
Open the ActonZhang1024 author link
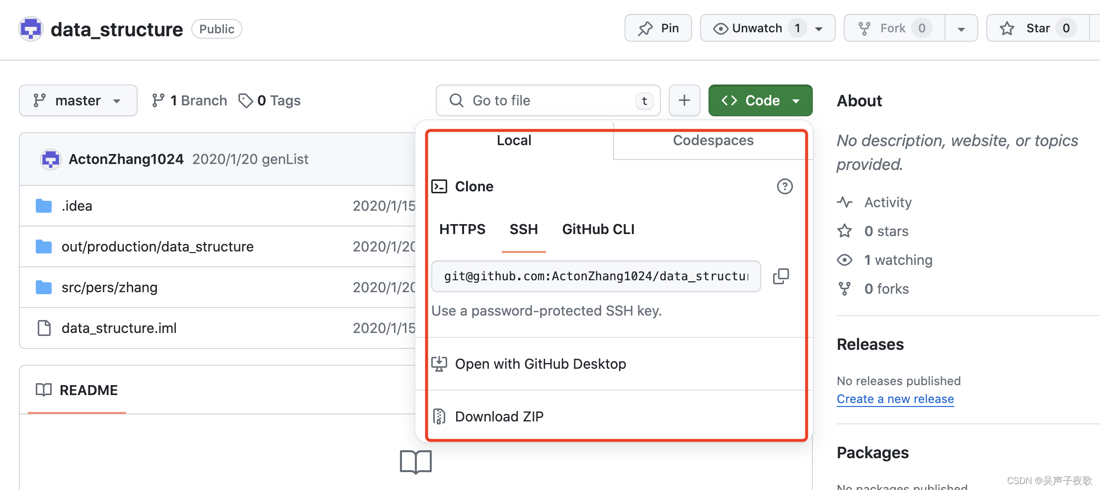click(x=126, y=159)
